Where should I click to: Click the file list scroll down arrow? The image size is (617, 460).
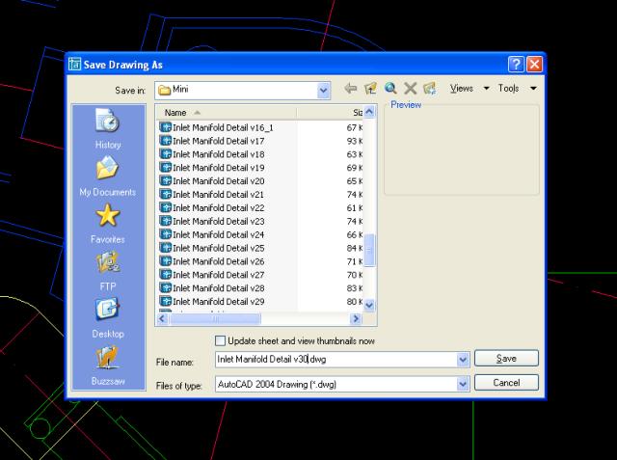click(369, 305)
